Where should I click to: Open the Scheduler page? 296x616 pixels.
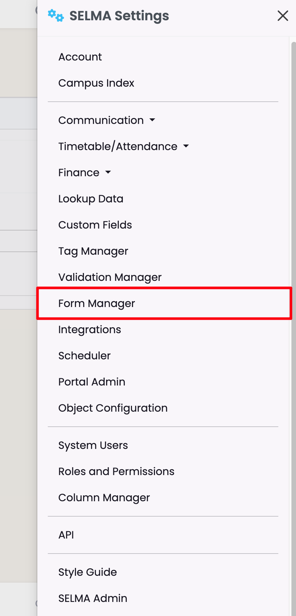click(x=84, y=356)
